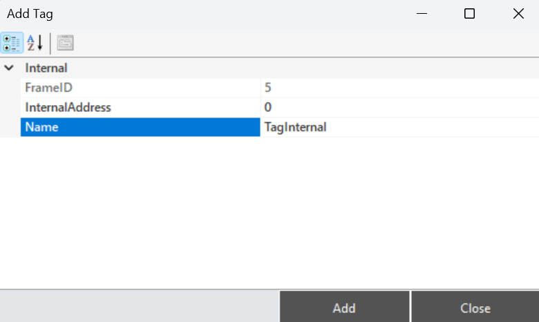Switch to Categorized view in property grid
Image resolution: width=539 pixels, height=322 pixels.
12,43
